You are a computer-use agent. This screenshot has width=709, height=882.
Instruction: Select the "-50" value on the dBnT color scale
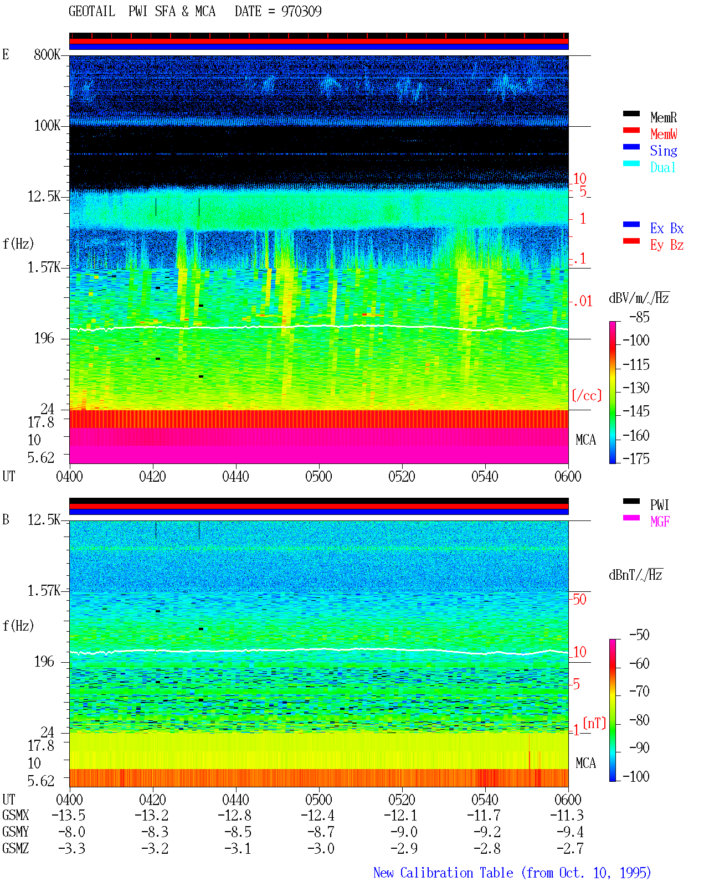point(640,635)
